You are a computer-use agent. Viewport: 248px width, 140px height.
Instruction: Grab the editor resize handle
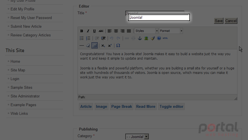(x=236, y=99)
